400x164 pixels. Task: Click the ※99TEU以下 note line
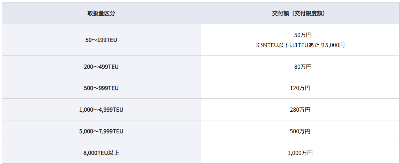tap(300, 45)
